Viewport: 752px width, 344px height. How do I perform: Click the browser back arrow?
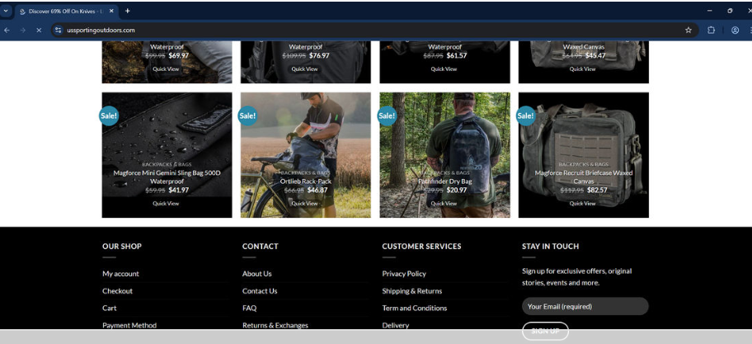point(7,30)
